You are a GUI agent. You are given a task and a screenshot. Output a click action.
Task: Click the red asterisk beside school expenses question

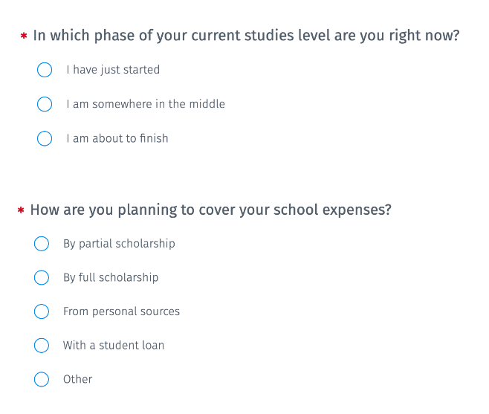tap(21, 211)
